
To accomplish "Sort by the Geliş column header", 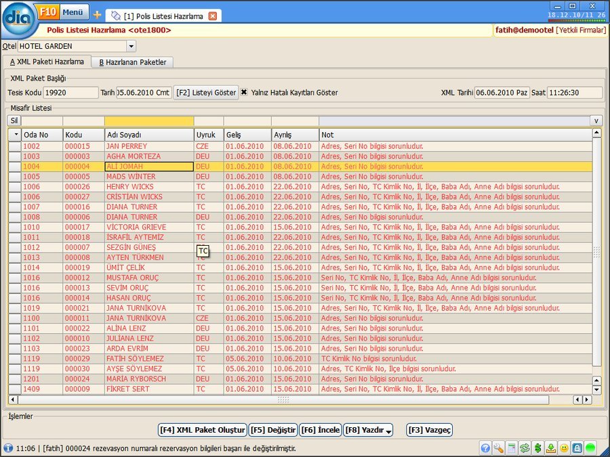I will [247, 135].
